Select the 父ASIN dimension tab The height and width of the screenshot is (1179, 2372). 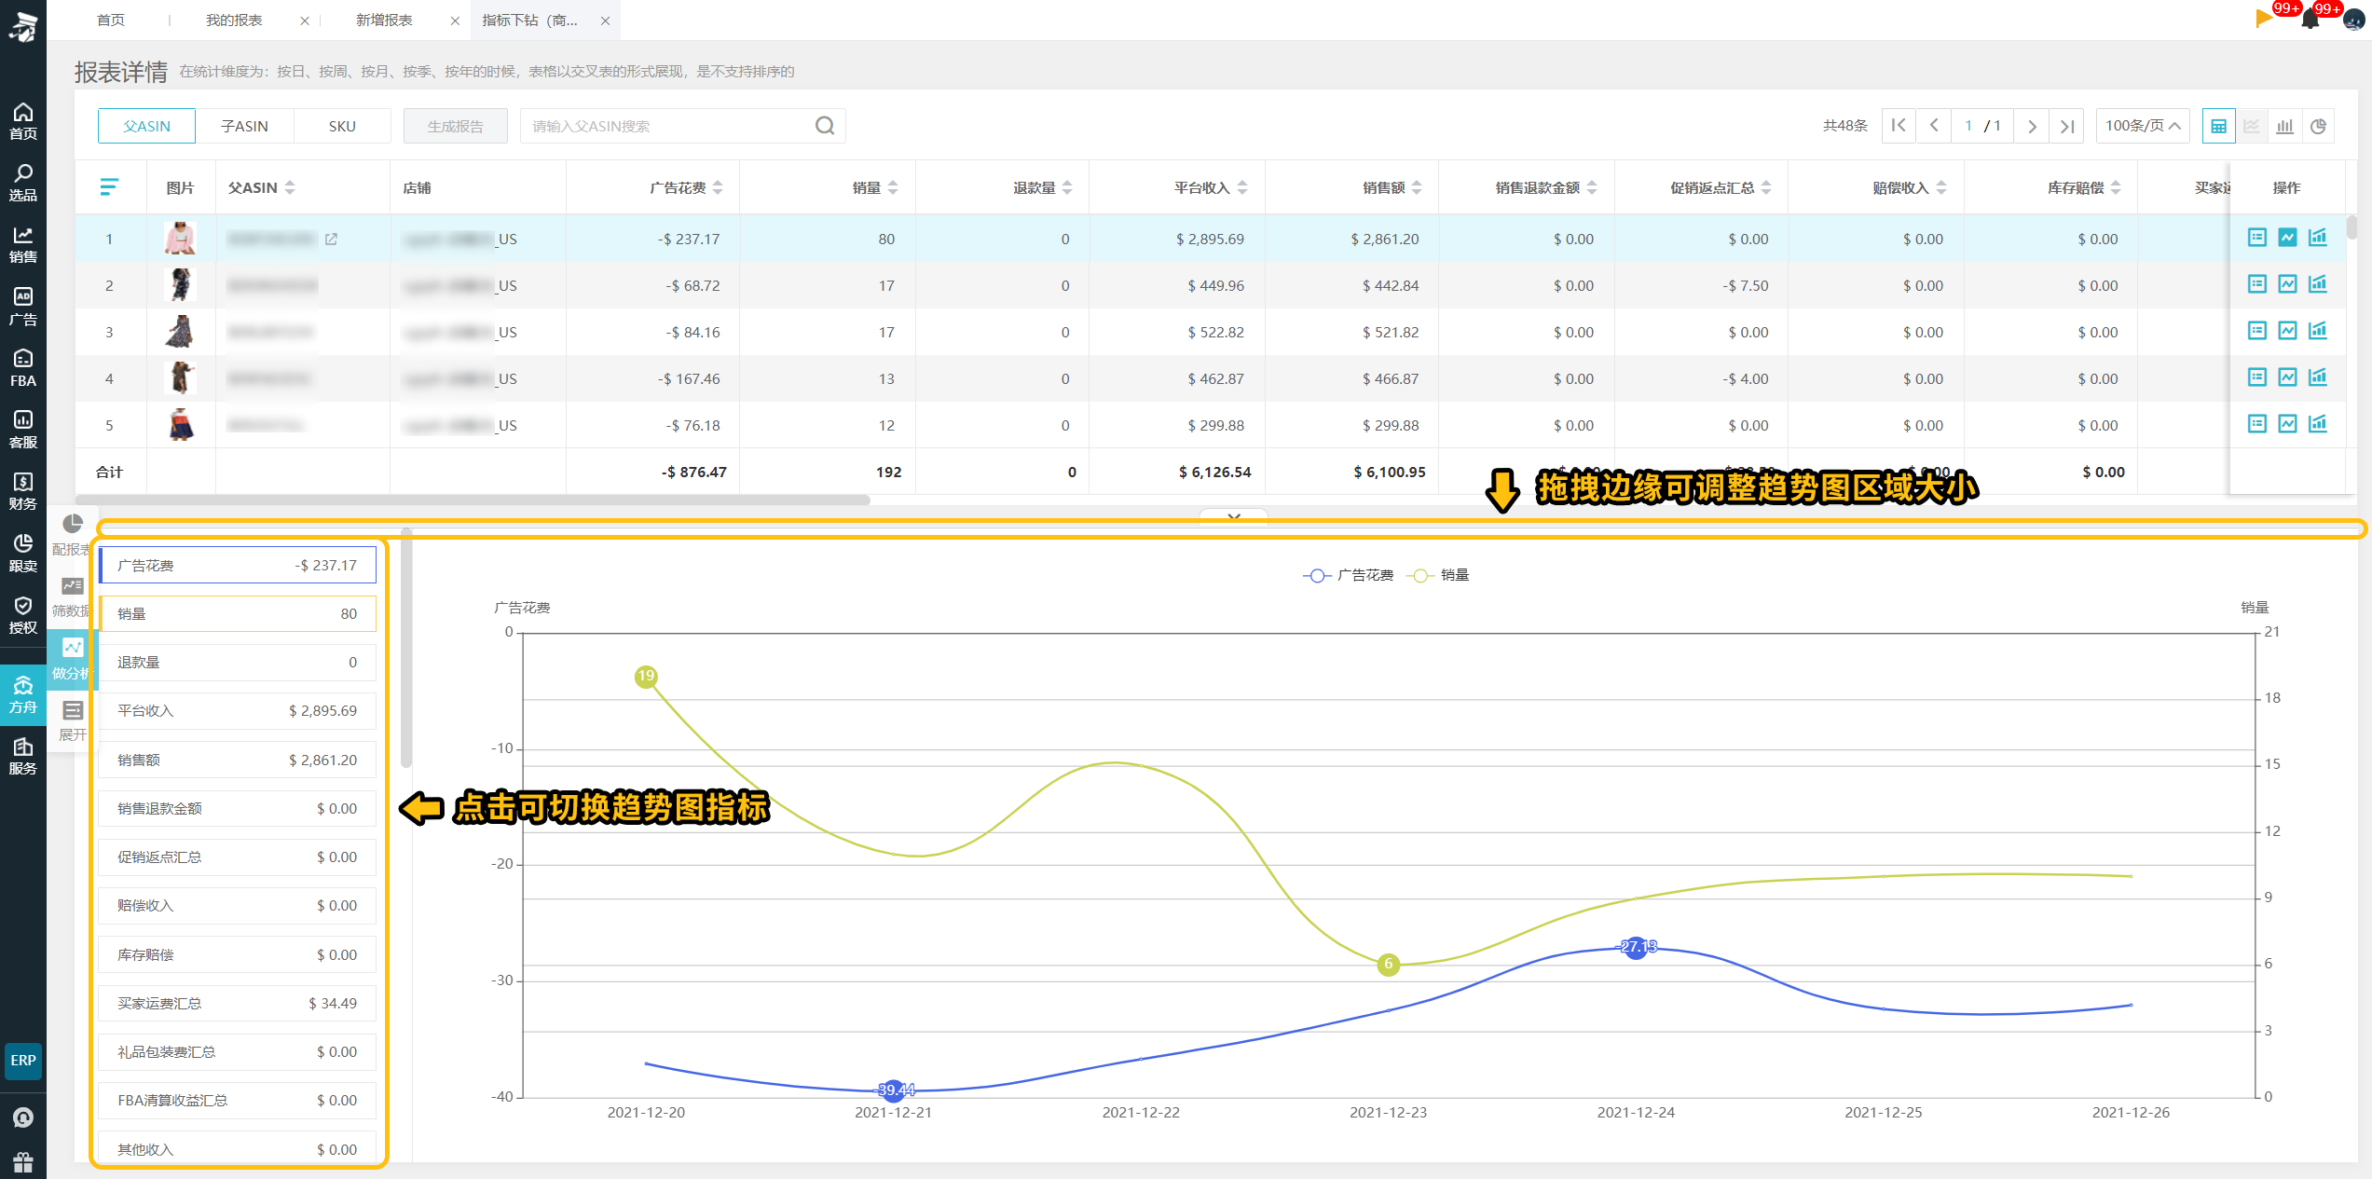pos(146,126)
